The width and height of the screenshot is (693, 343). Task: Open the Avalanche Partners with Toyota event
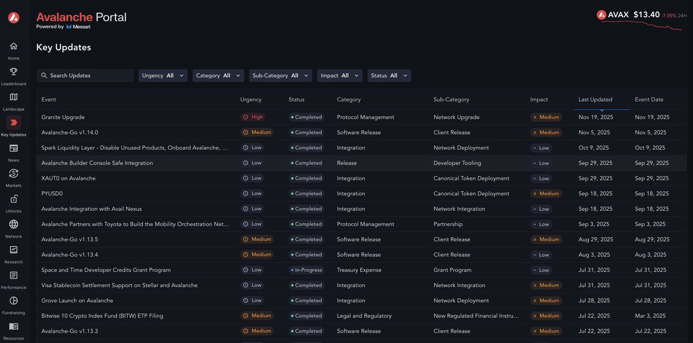click(136, 224)
